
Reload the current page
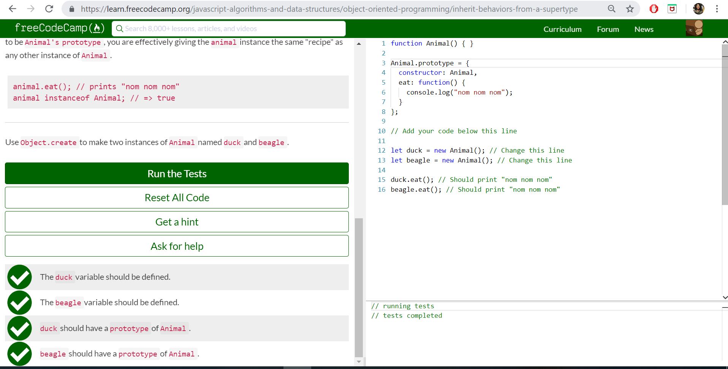(x=49, y=9)
